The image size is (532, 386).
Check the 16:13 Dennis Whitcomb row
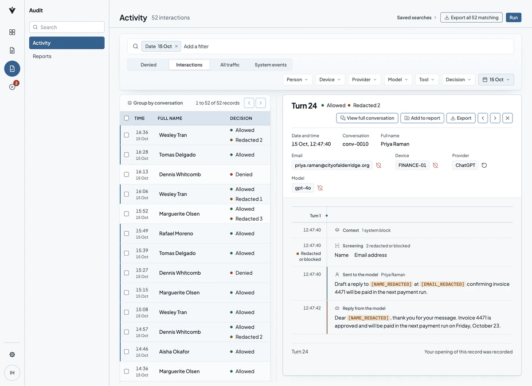pyautogui.click(x=126, y=175)
